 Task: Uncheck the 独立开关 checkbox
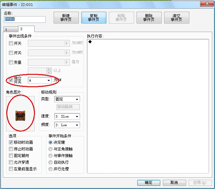11,80
